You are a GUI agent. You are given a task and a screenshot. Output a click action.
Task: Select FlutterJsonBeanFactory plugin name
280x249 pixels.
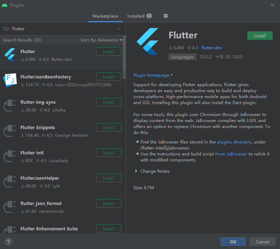pyautogui.click(x=46, y=77)
